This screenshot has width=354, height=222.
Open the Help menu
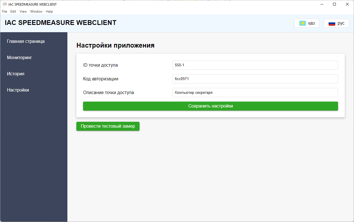(49, 11)
